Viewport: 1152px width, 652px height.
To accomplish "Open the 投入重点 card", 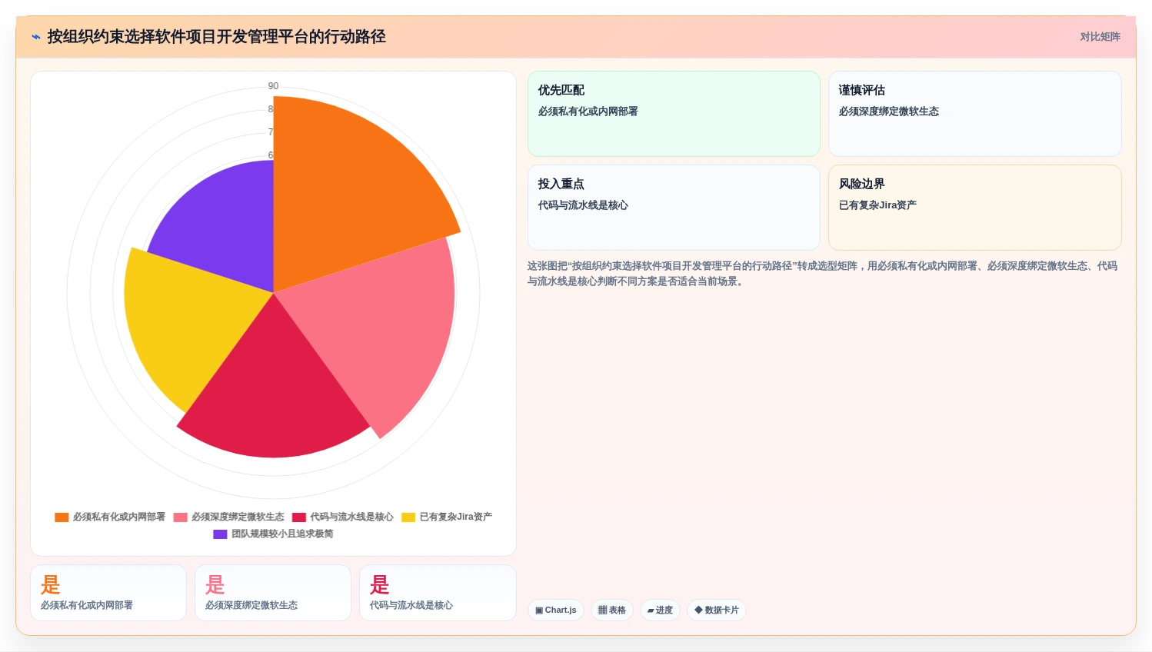I will 674,208.
